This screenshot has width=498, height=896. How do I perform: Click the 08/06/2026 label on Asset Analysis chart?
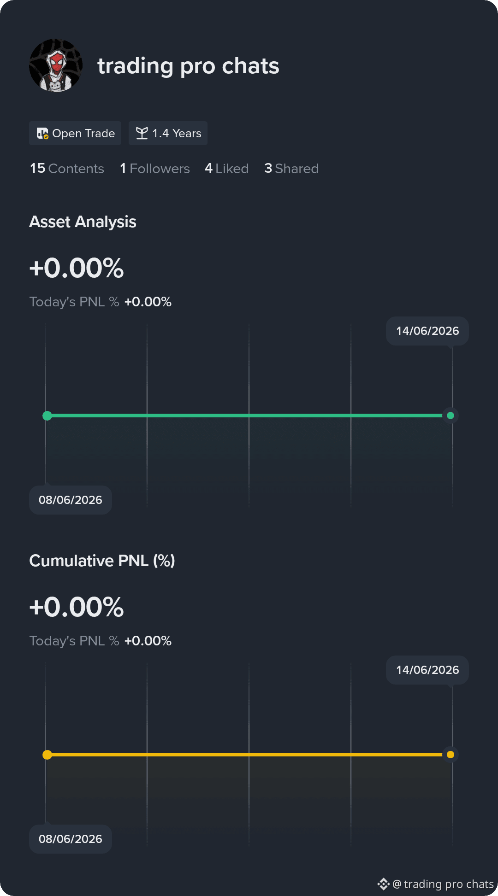pos(71,500)
